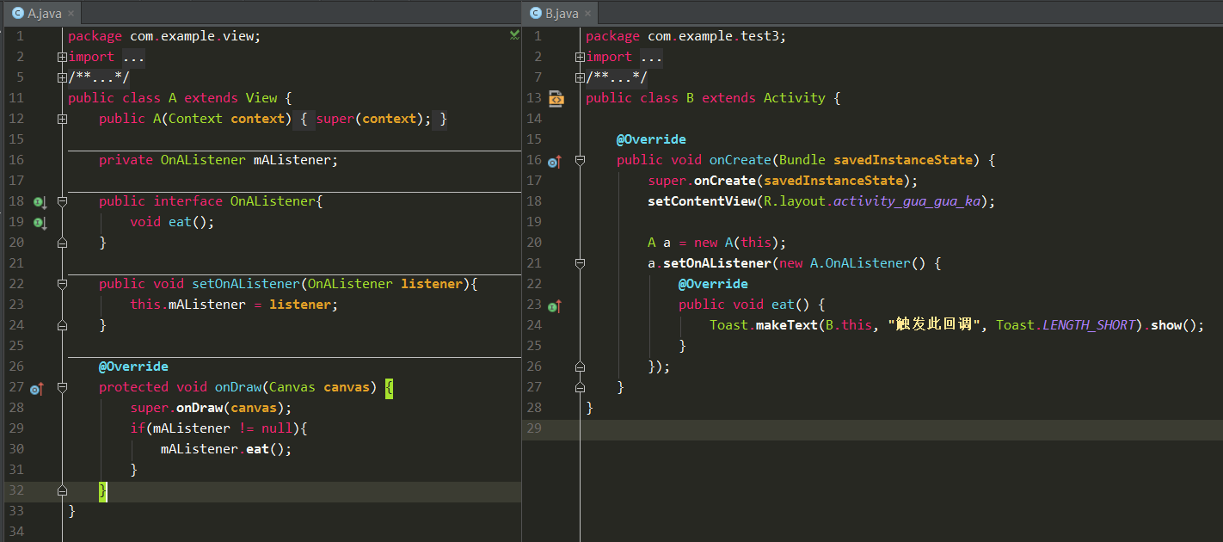The height and width of the screenshot is (542, 1223).
Task: Collapse the OnAListener interface block in A.java
Action: pyautogui.click(x=62, y=201)
